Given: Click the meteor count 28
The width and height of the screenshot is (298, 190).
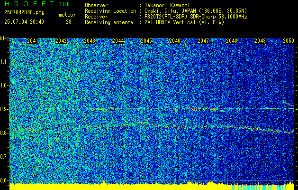Looking at the screenshot, I should tap(69, 22).
